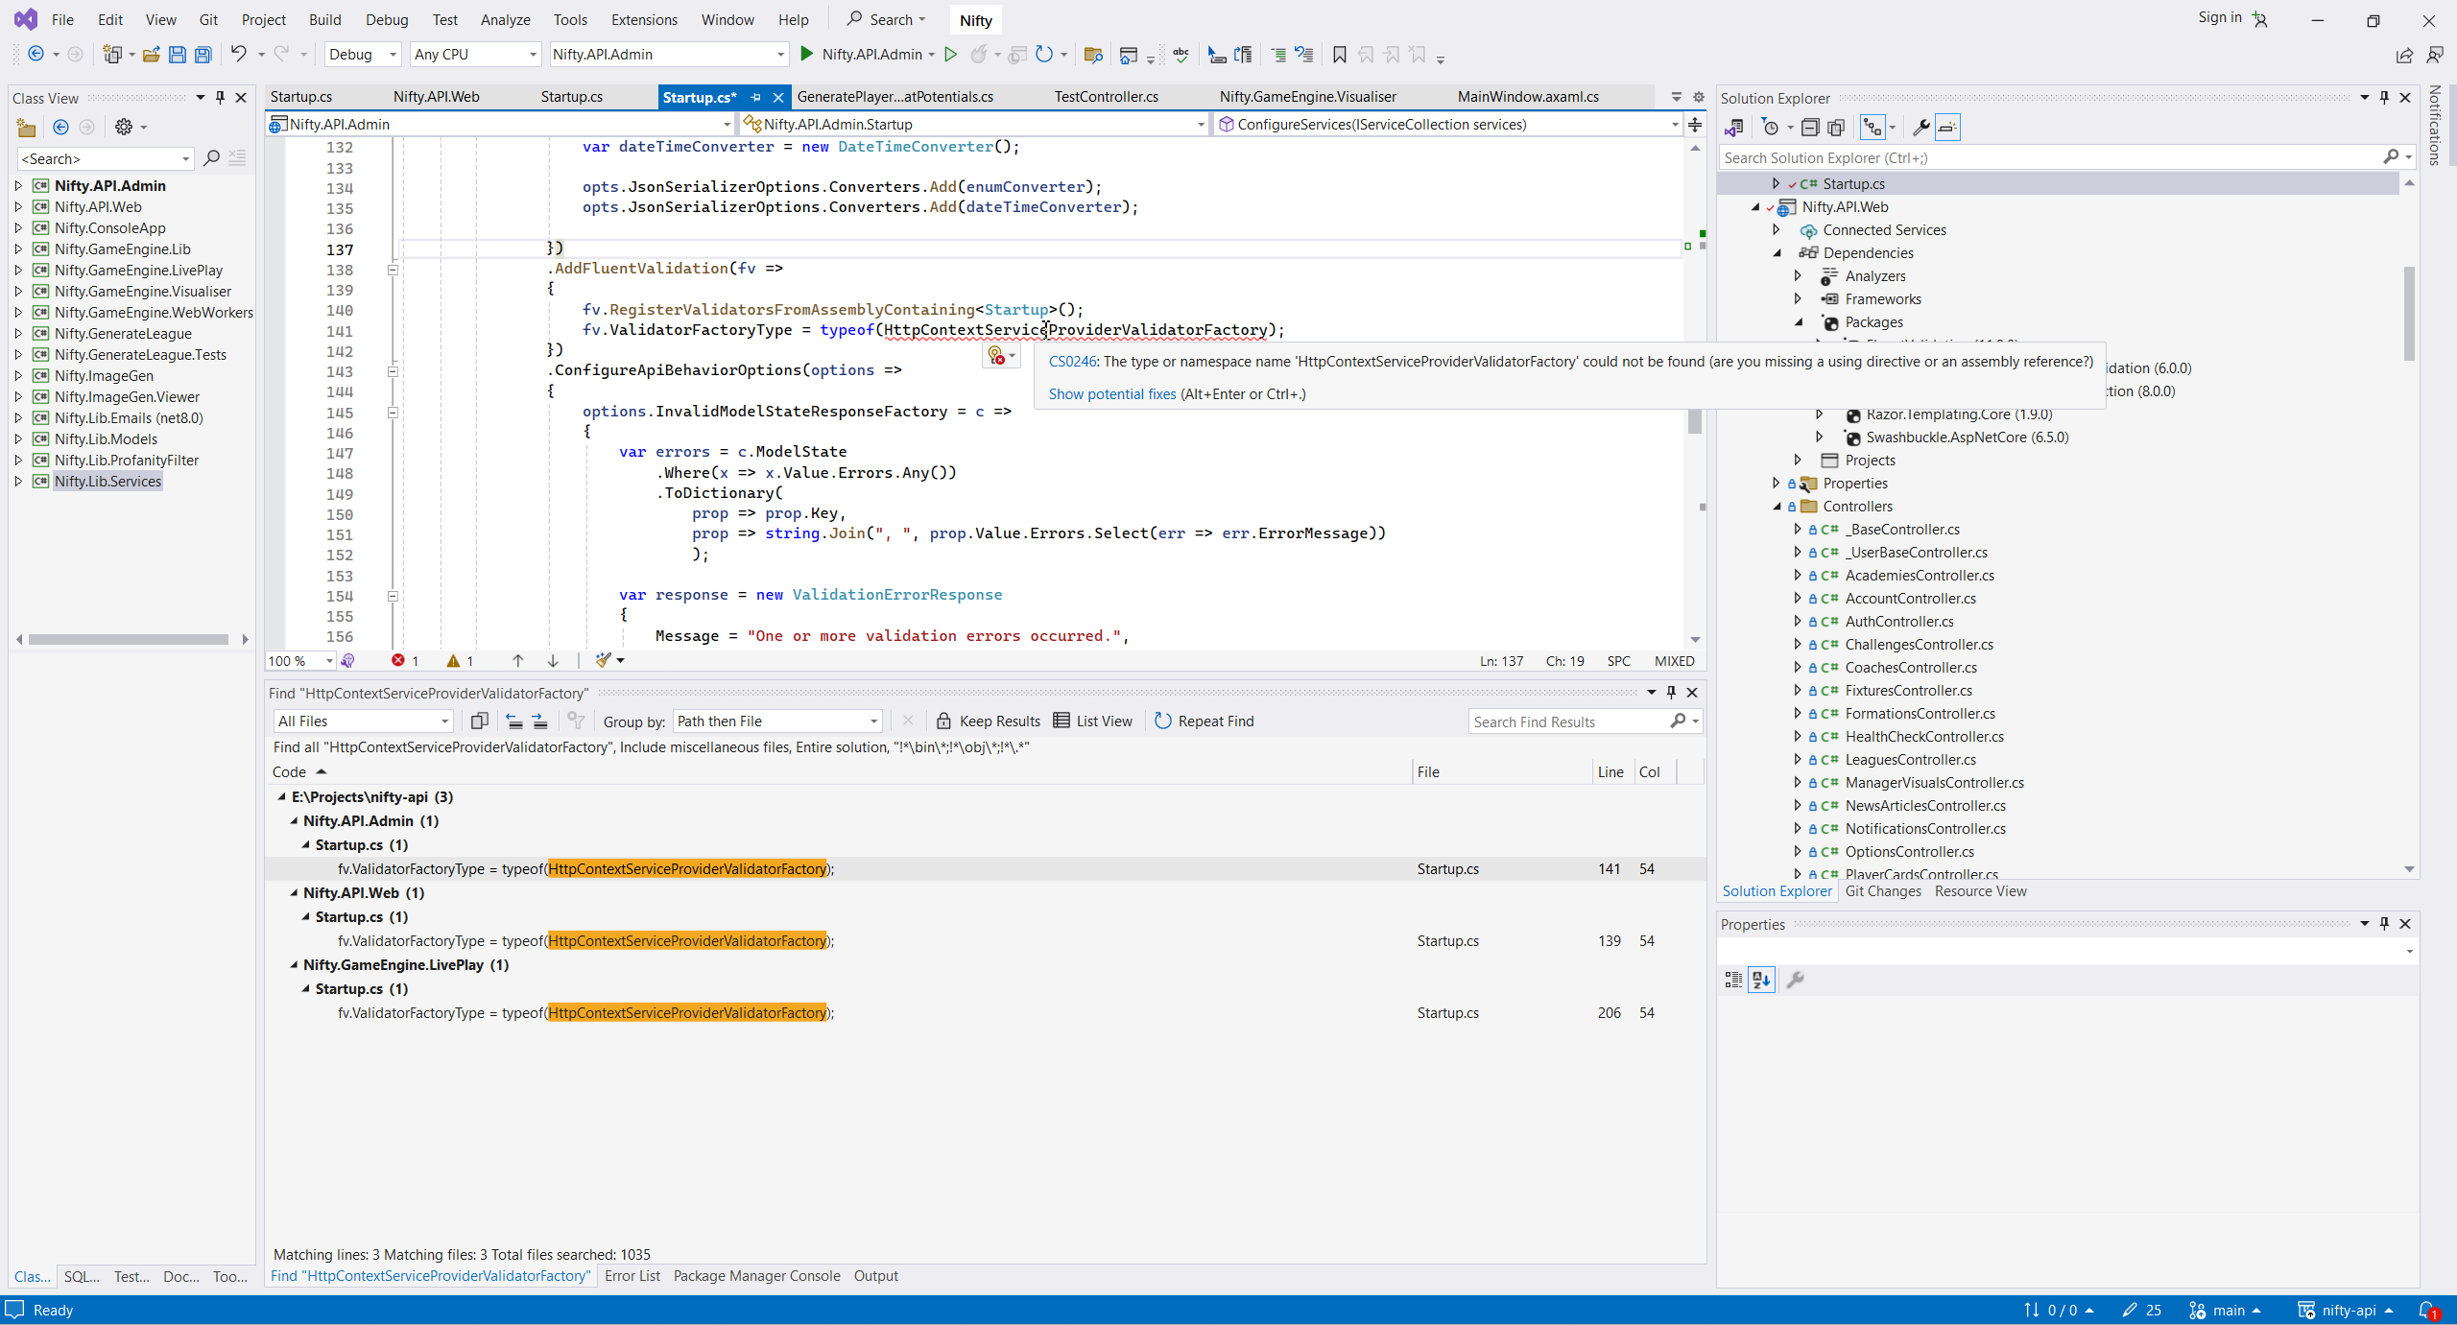Viewport: 2457px width, 1325px height.
Task: Switch to the Error List pane
Action: (x=632, y=1275)
